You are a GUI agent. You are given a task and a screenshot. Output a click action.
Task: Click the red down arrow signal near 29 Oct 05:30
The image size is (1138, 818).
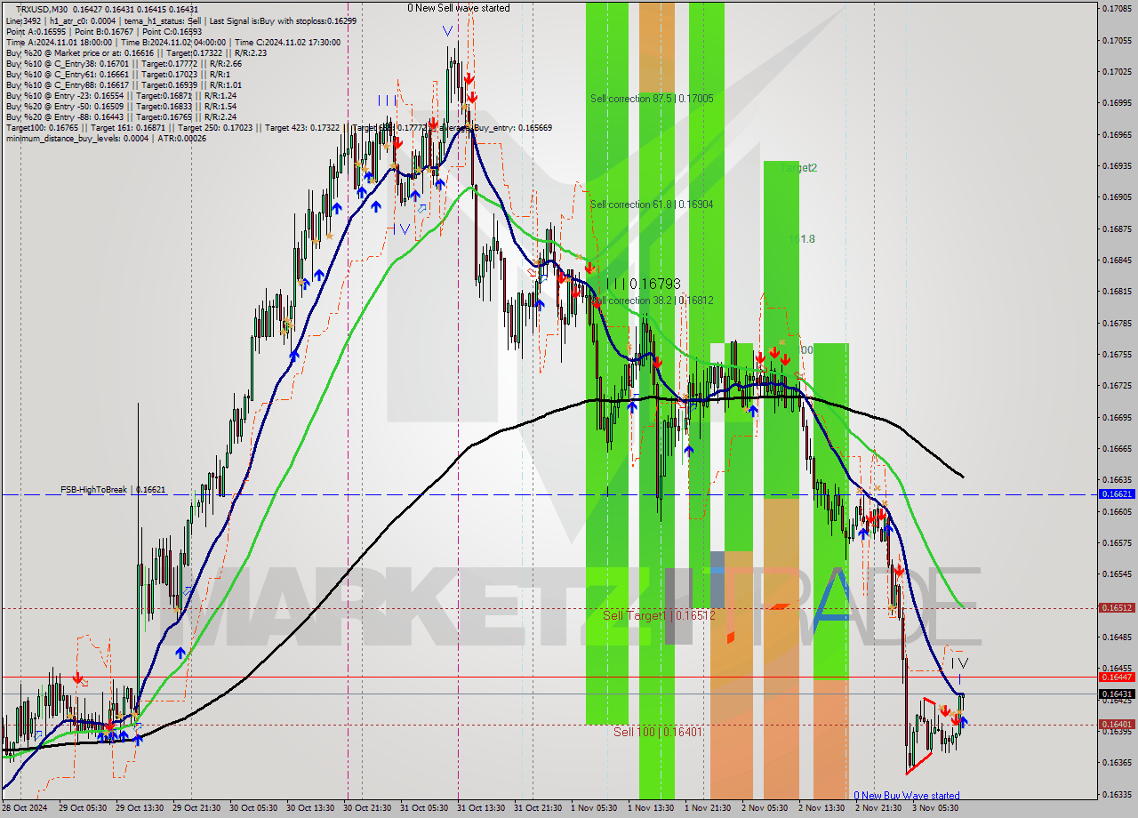(x=78, y=679)
